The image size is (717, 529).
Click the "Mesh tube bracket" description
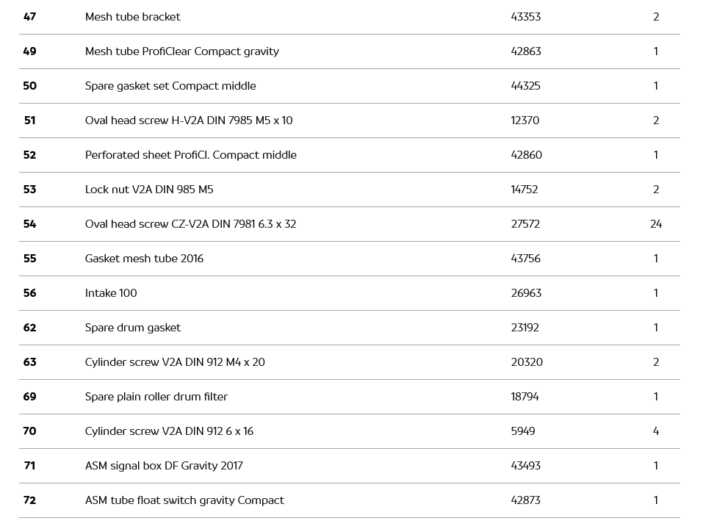pos(132,17)
